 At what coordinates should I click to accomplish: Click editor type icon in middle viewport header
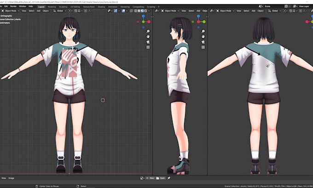coord(156,11)
